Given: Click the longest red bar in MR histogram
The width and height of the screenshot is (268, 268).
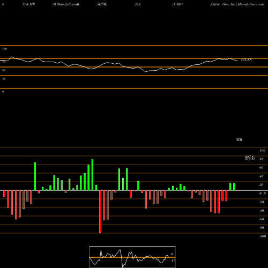Looking at the screenshot, I should (x=100, y=212).
